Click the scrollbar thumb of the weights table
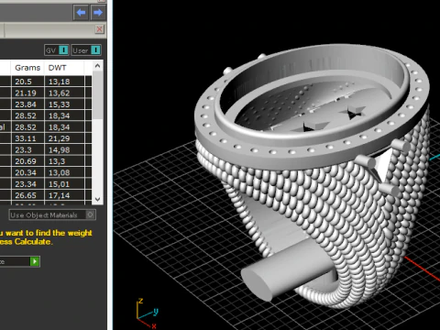The width and height of the screenshot is (440, 330). coord(97,95)
